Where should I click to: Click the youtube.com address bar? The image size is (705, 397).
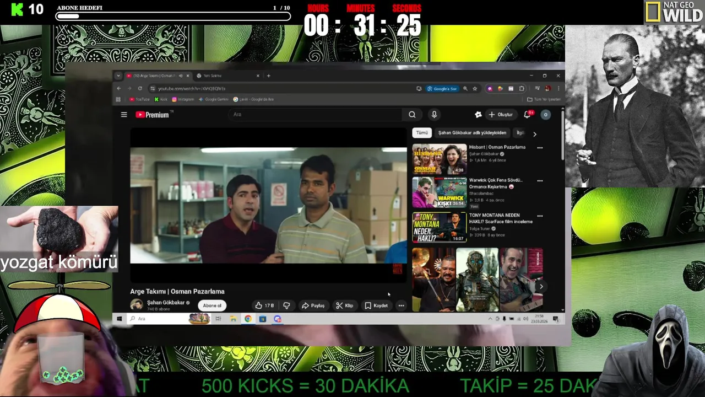pos(281,88)
